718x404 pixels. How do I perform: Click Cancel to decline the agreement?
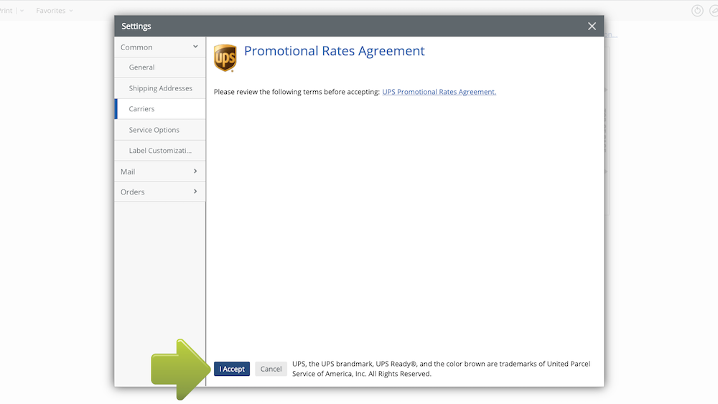click(271, 369)
